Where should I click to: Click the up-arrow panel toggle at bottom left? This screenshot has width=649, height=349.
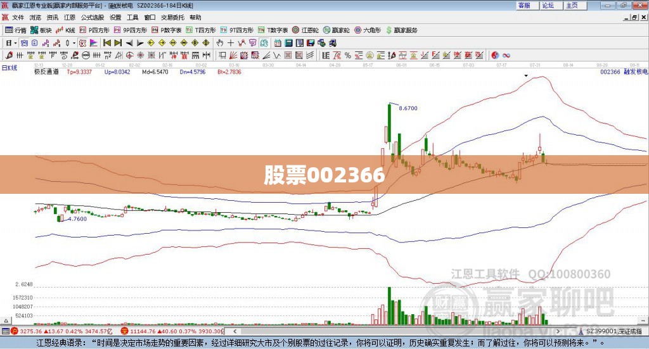(6, 320)
